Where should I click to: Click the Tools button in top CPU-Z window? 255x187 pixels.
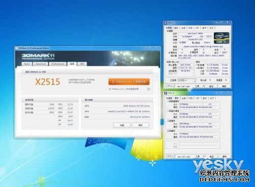coord(197,86)
